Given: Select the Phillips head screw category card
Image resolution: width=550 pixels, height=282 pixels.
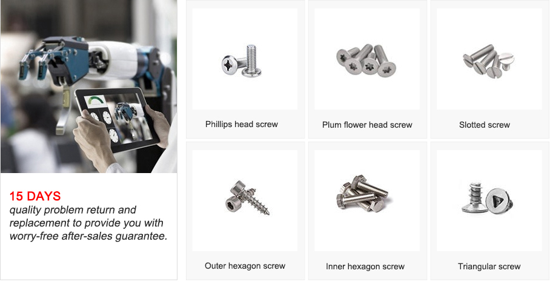Looking at the screenshot, I should pos(245,70).
